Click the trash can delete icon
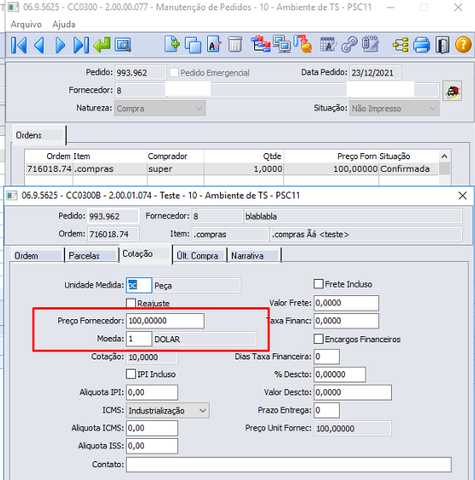This screenshot has width=475, height=480. click(x=235, y=44)
